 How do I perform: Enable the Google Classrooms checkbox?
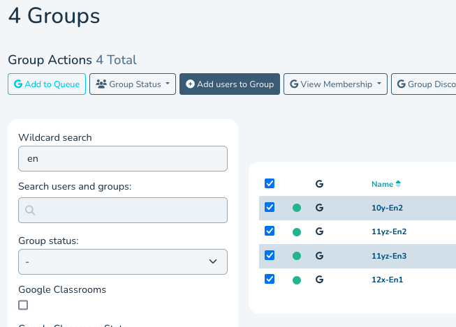pyautogui.click(x=23, y=305)
